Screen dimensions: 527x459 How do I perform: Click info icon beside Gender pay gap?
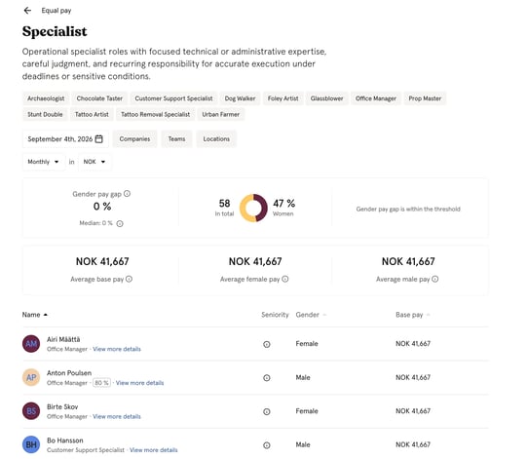tap(127, 194)
